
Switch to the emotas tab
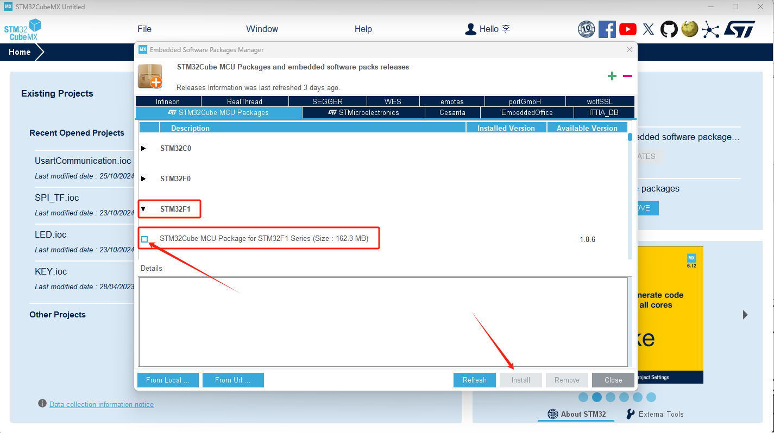[452, 101]
